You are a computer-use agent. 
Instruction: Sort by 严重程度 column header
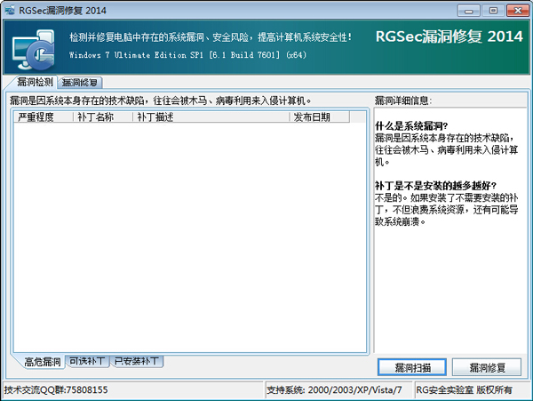[x=44, y=117]
